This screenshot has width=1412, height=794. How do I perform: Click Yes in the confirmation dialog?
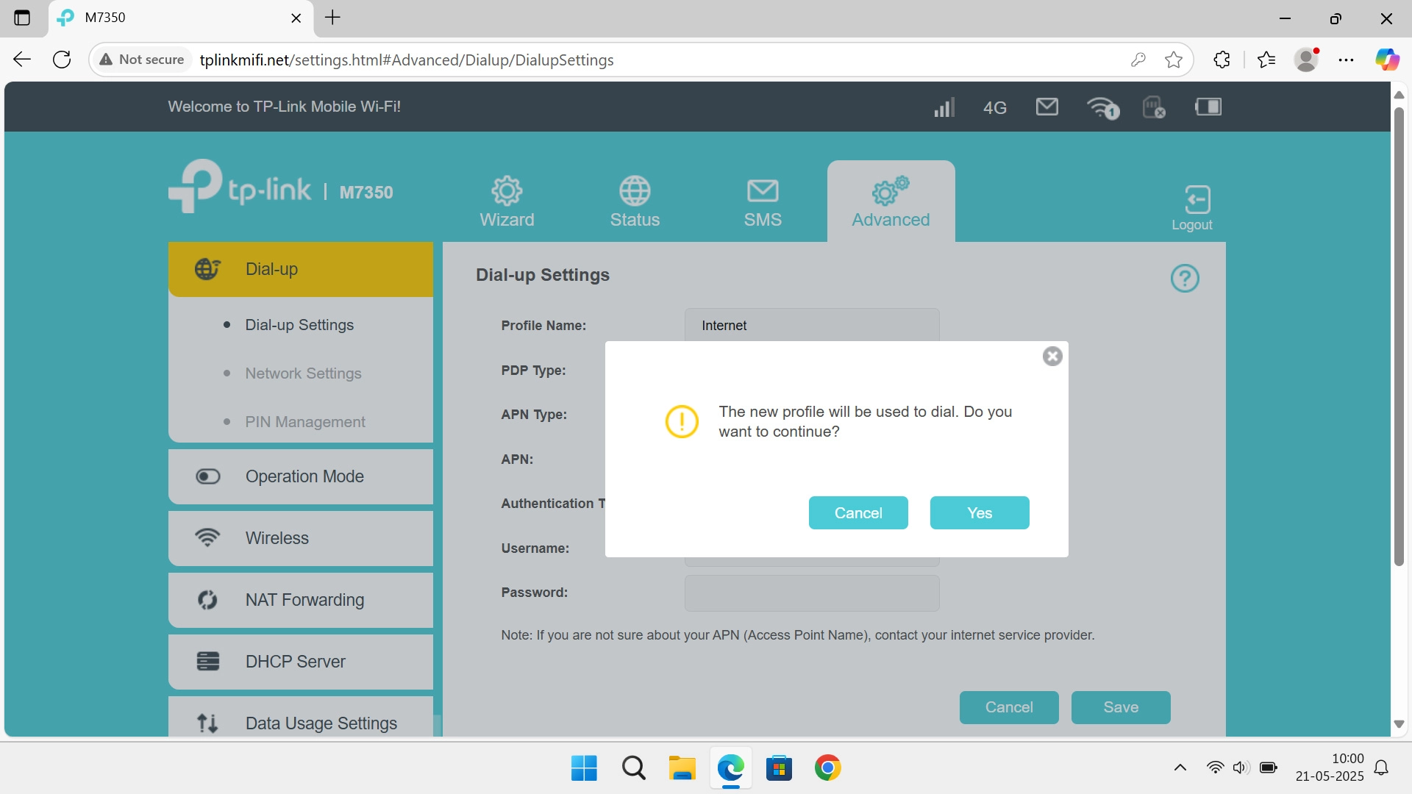click(x=979, y=513)
